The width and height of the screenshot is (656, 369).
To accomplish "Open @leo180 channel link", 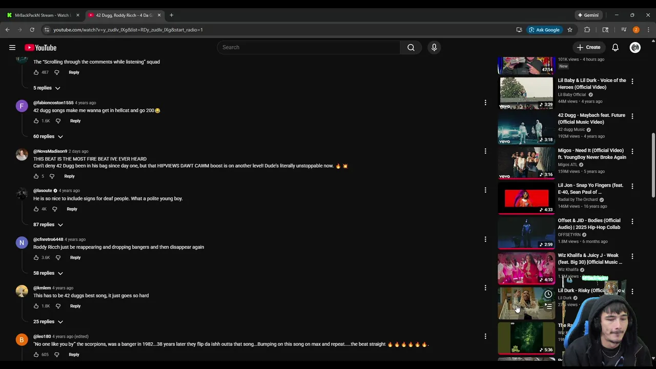I will tap(42, 337).
